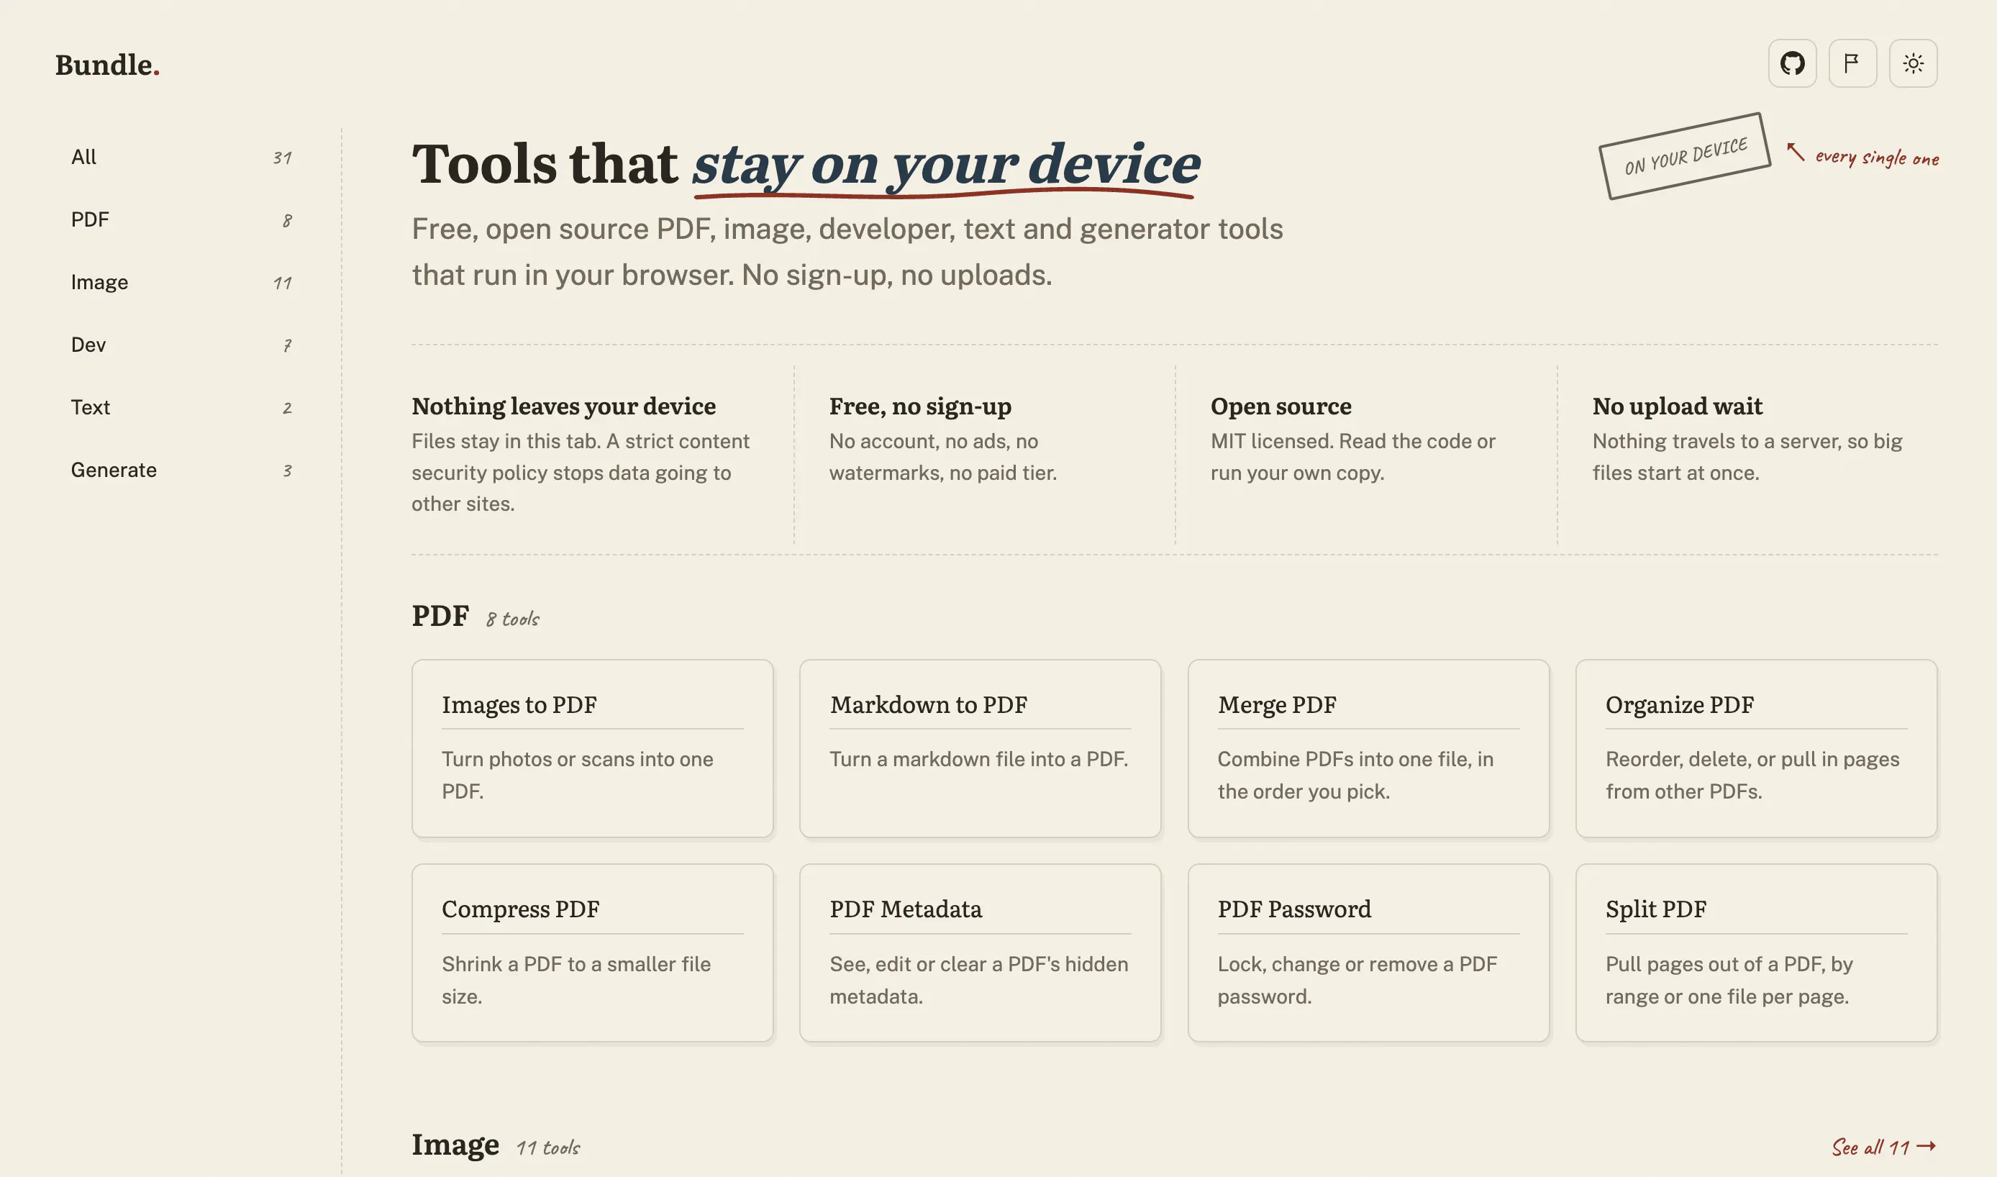
Task: Open the PDF Password tool card
Action: click(1368, 953)
